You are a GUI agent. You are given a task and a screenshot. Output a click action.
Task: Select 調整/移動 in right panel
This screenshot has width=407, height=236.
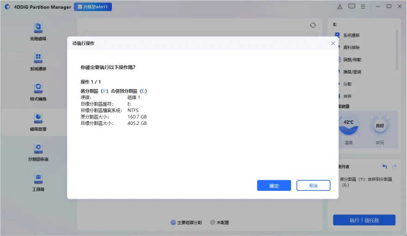pyautogui.click(x=352, y=59)
